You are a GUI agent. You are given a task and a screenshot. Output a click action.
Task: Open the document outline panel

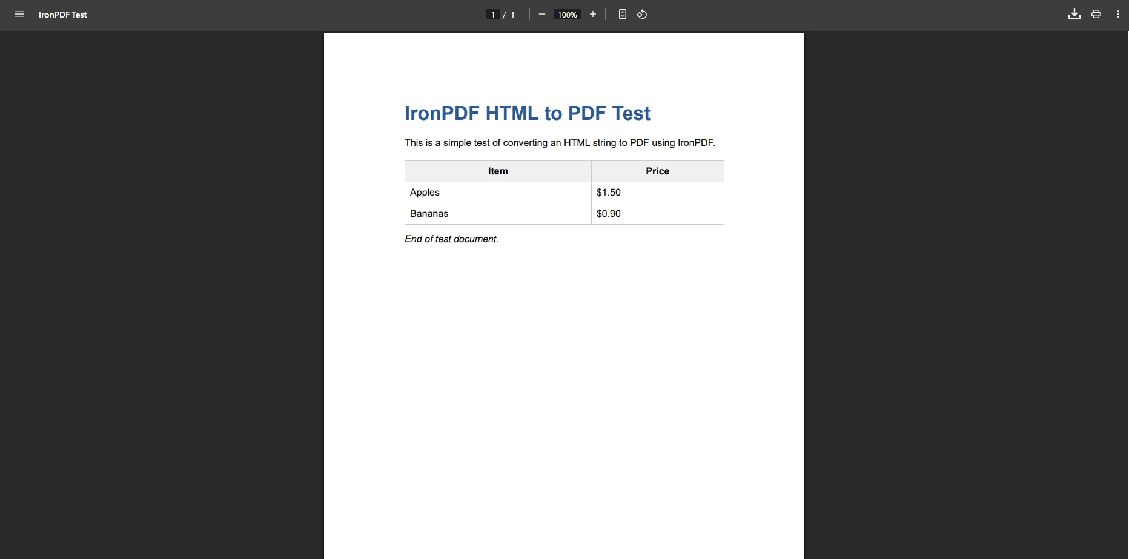pyautogui.click(x=19, y=14)
